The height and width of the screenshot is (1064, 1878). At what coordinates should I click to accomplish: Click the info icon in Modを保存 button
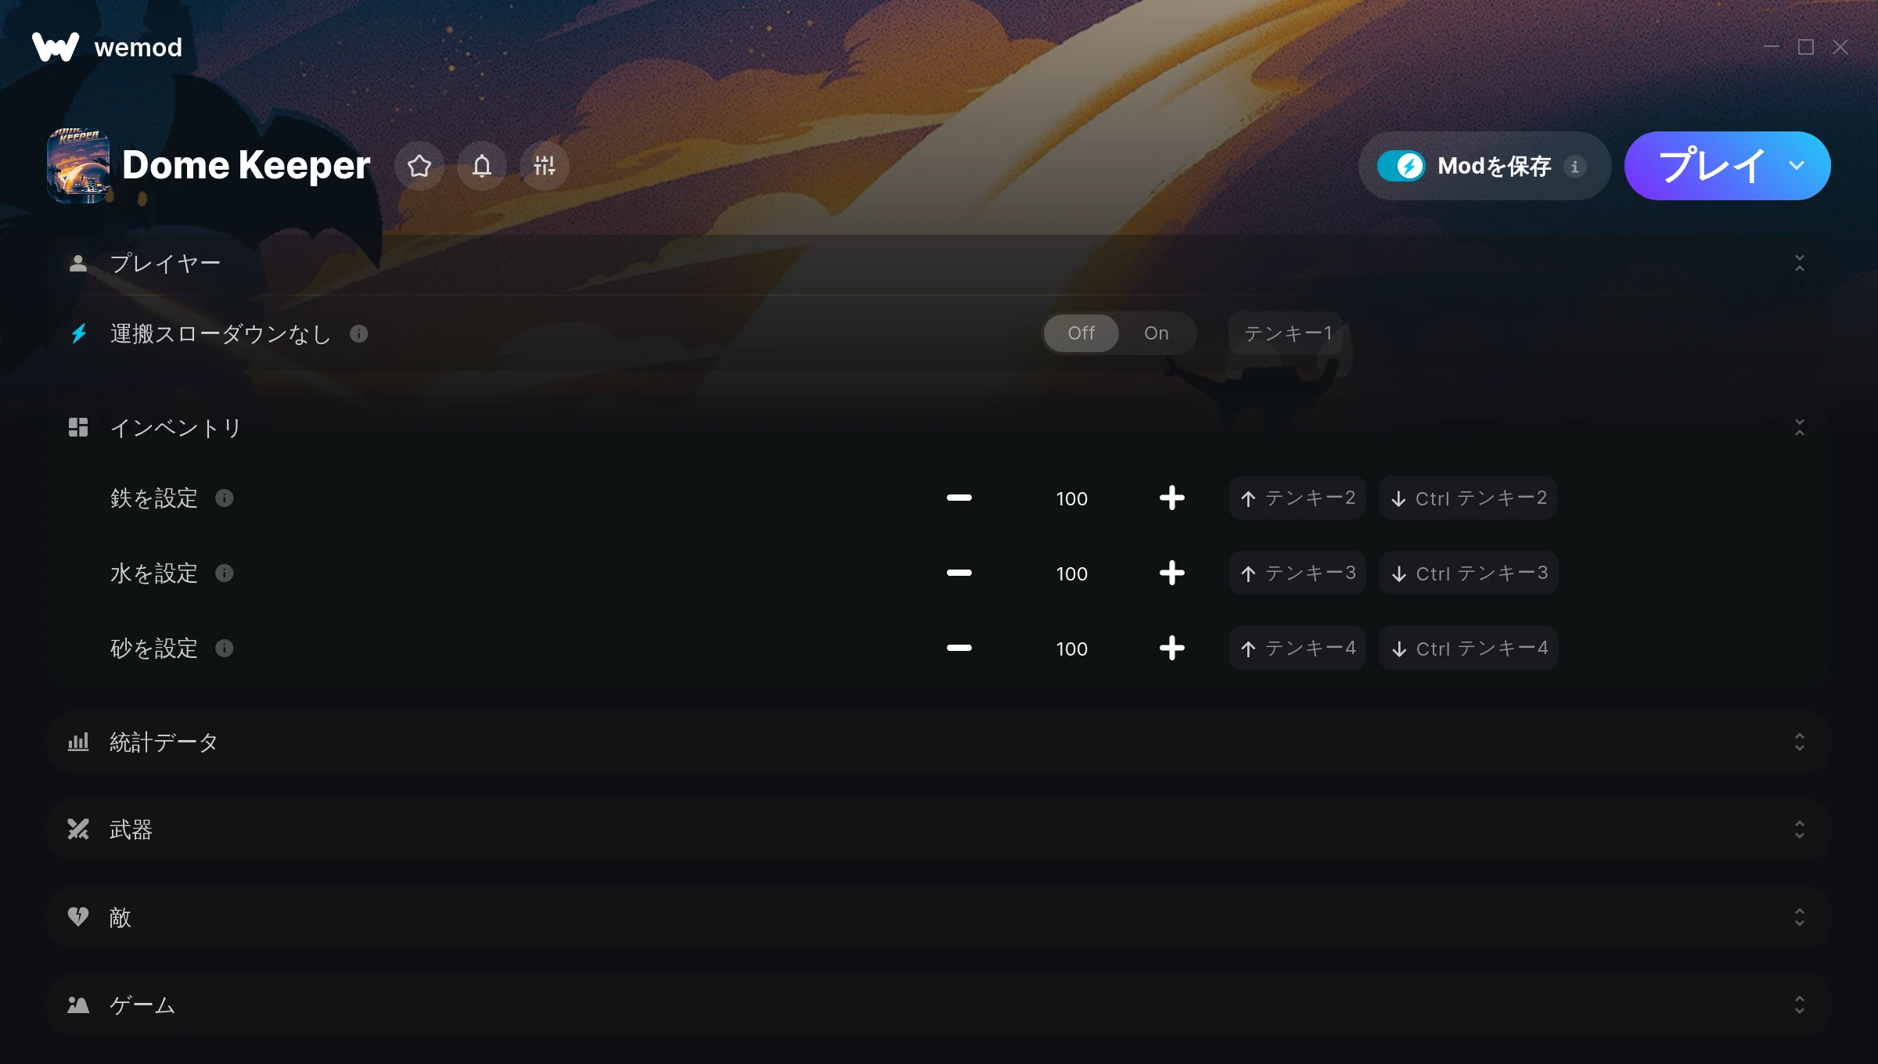tap(1575, 167)
